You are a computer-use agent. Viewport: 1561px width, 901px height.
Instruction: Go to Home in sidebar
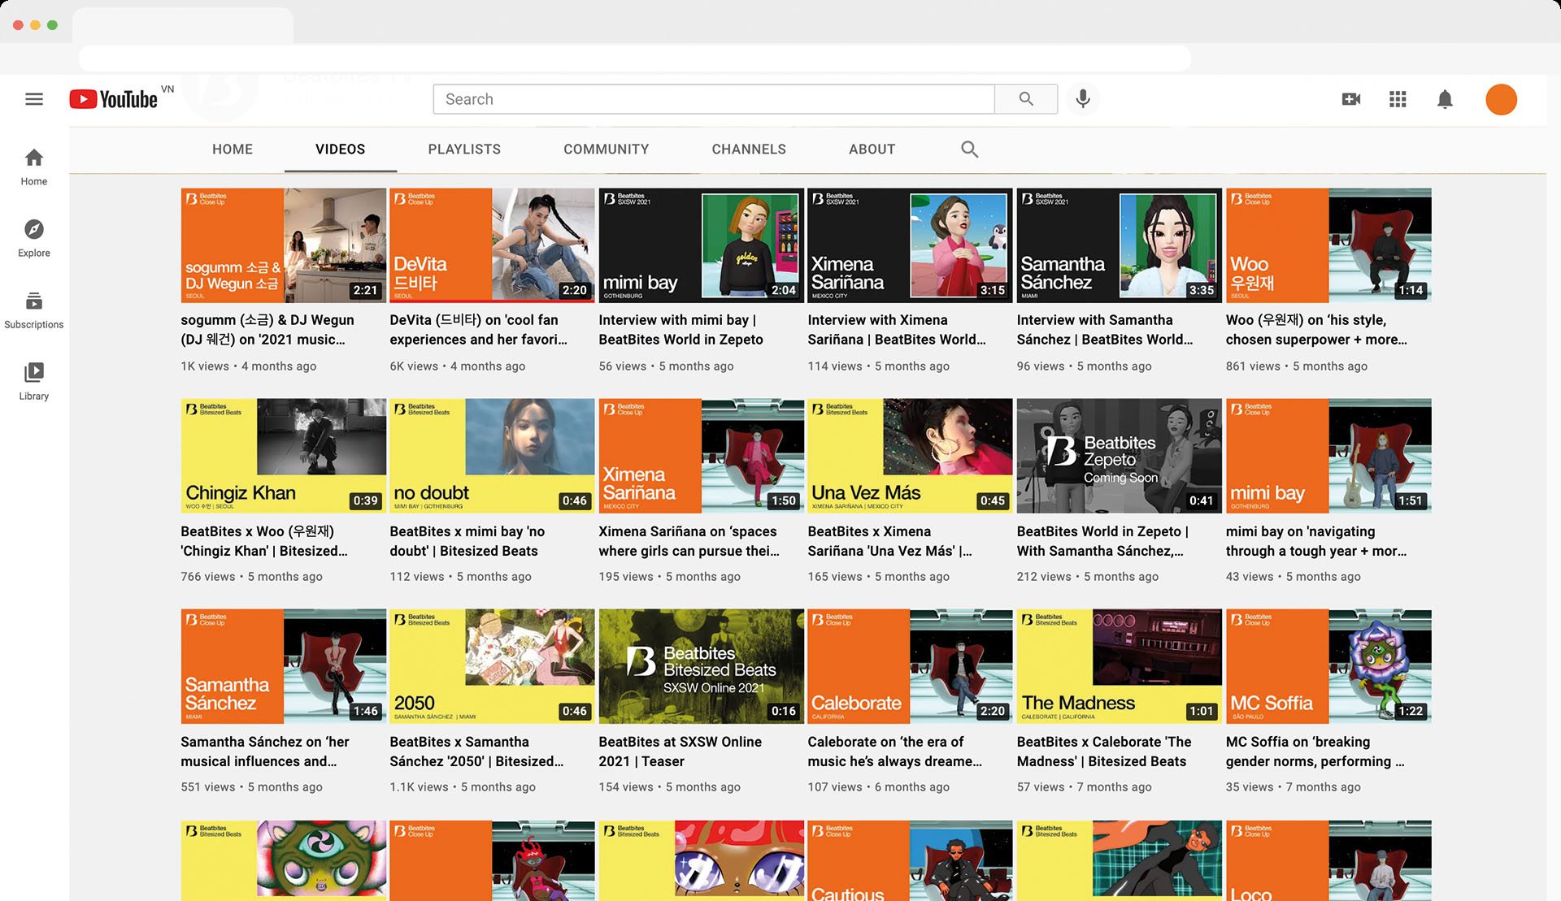[x=34, y=167]
